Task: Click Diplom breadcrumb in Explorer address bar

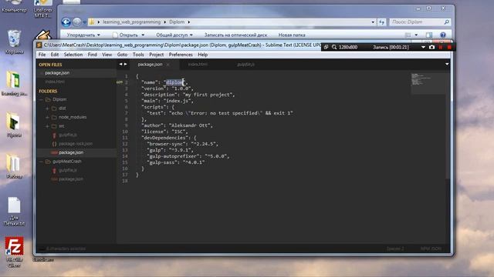Action: click(177, 22)
